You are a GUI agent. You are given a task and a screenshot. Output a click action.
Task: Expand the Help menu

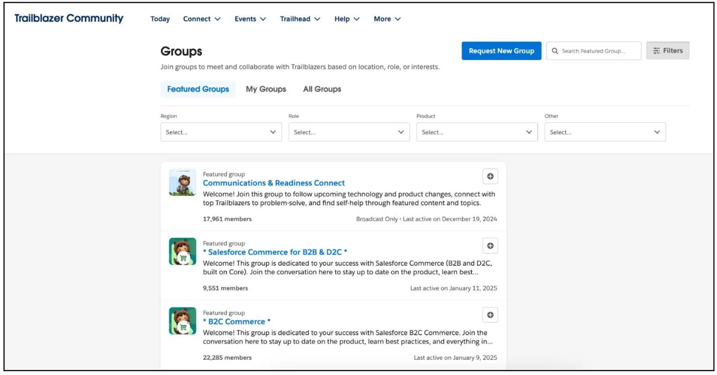pos(347,19)
